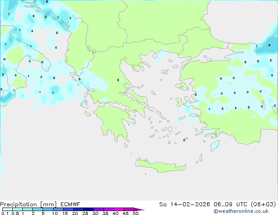Pick the 45–50 mm magenta legend swatch
Screen dimensions: 278x215
[129, 209]
